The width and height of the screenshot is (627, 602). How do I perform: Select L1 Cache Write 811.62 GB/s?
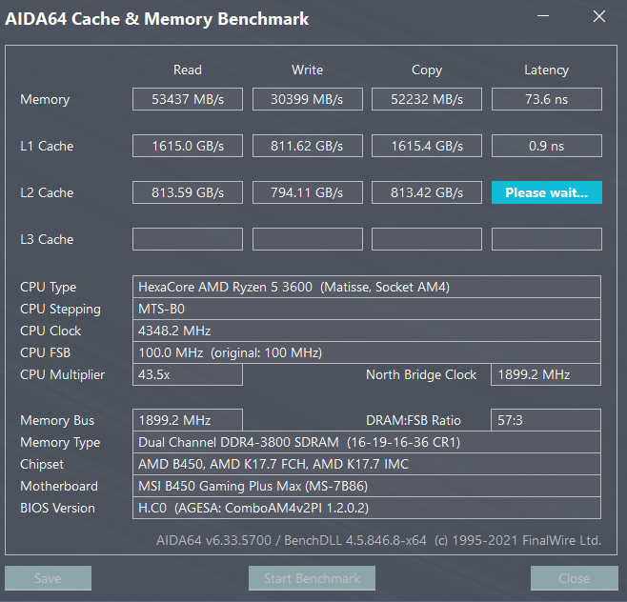[x=308, y=146]
